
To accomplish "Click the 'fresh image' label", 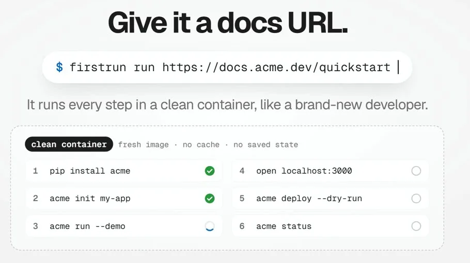I will coord(143,144).
